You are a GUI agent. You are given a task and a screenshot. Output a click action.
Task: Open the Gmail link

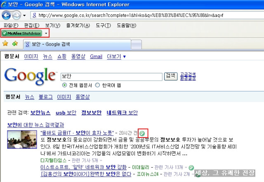(x=96, y=56)
